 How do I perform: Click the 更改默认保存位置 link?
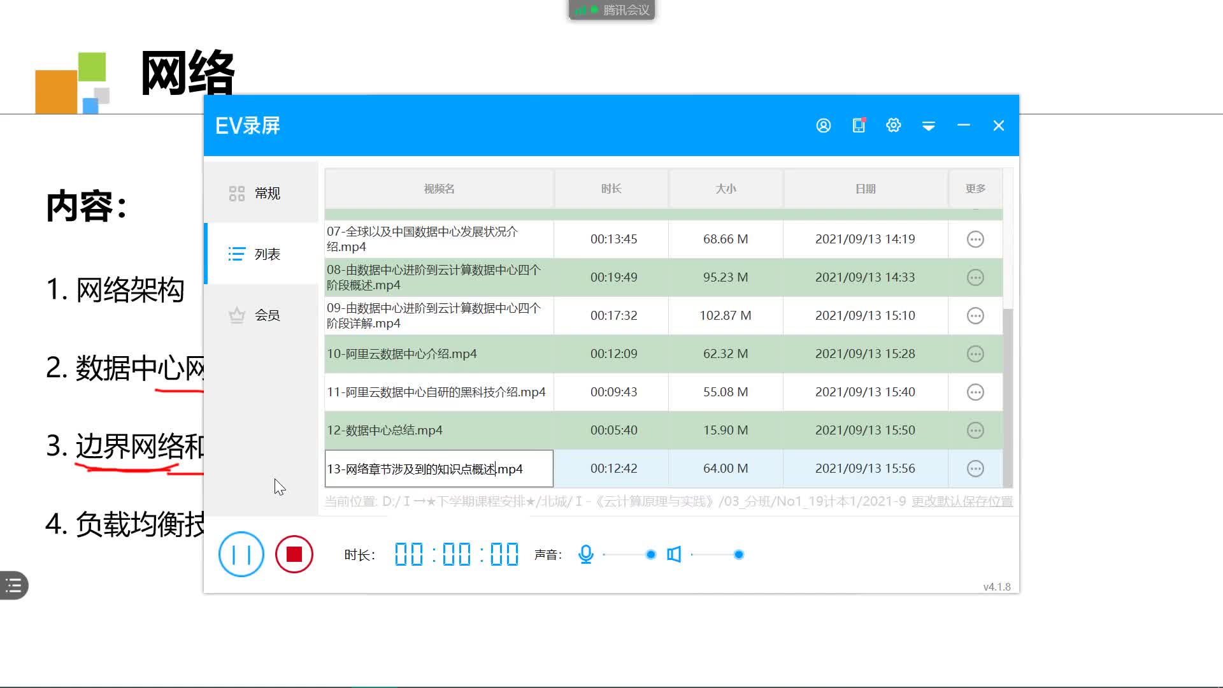pyautogui.click(x=962, y=501)
